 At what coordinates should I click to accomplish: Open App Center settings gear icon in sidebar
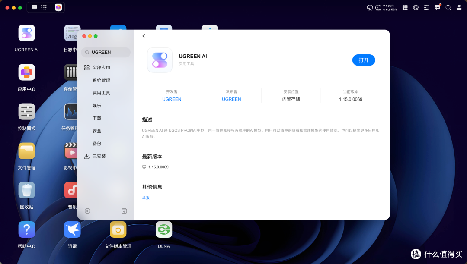(x=87, y=211)
